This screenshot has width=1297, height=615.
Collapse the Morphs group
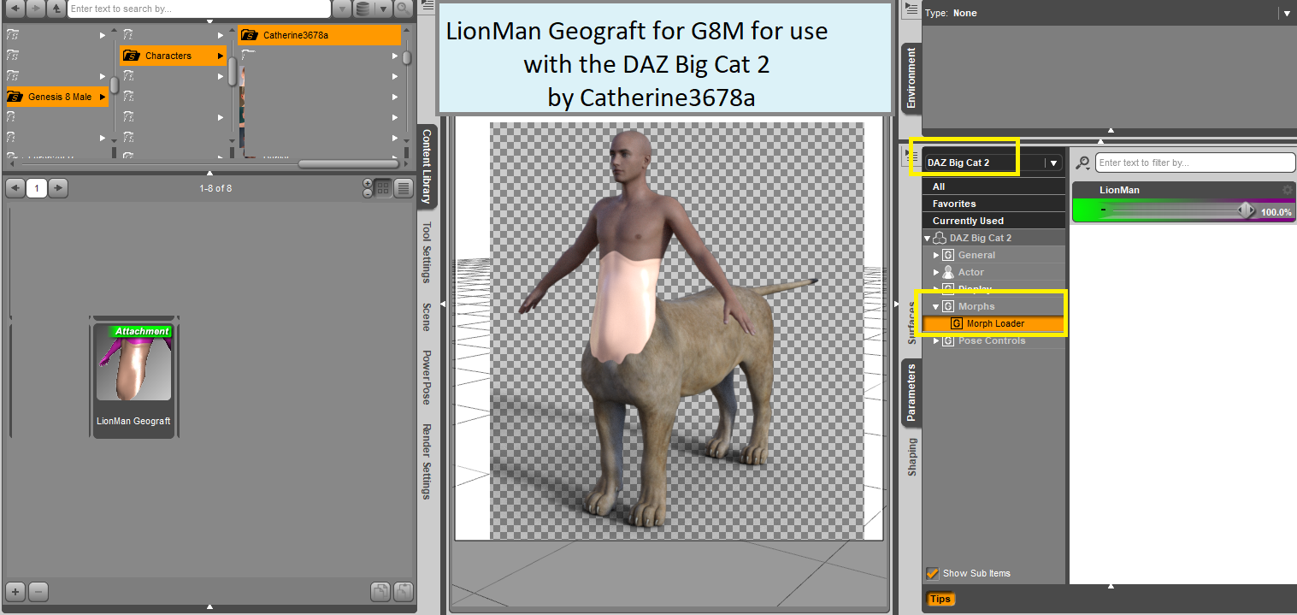point(936,306)
